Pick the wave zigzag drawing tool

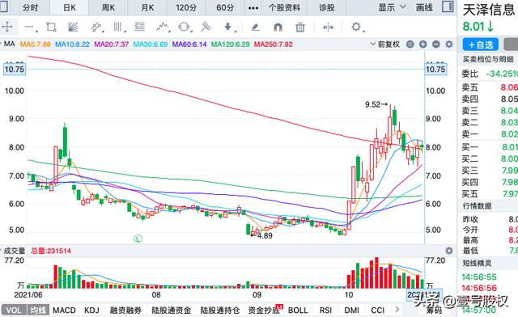pyautogui.click(x=162, y=27)
